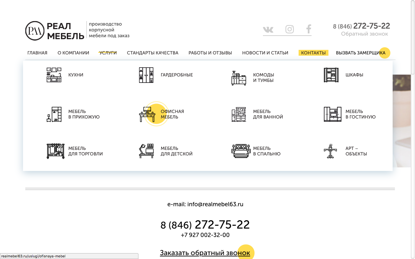Open О КОМПАНИИ menu item
Viewport: 415px width, 259px height.
click(x=73, y=53)
